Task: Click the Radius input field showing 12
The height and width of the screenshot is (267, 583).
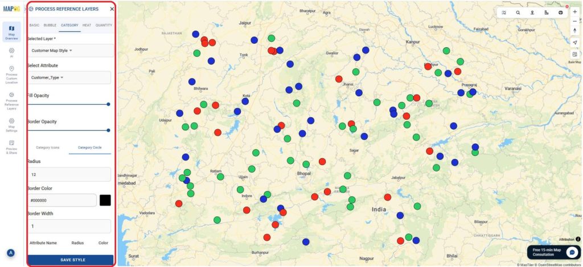Action: 69,174
